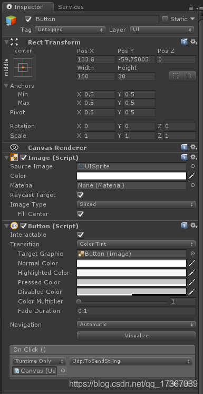Image resolution: width=203 pixels, height=394 pixels.
Task: Click the Visualize navigation button
Action: point(136,335)
